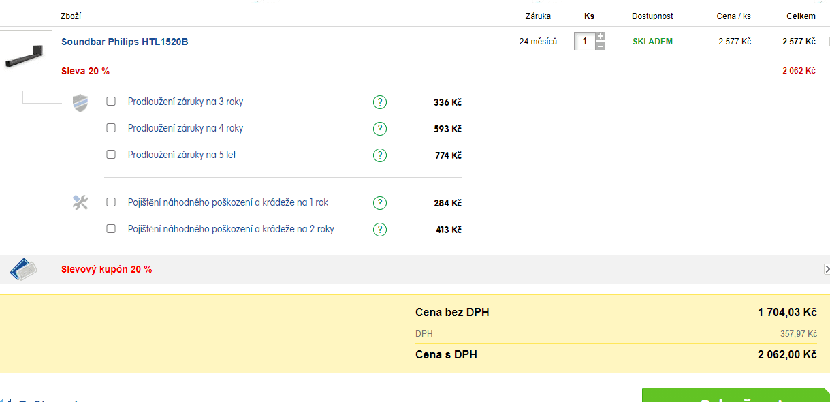830x402 pixels.
Task: Click the 'Cena s DPH' label
Action: pos(446,355)
